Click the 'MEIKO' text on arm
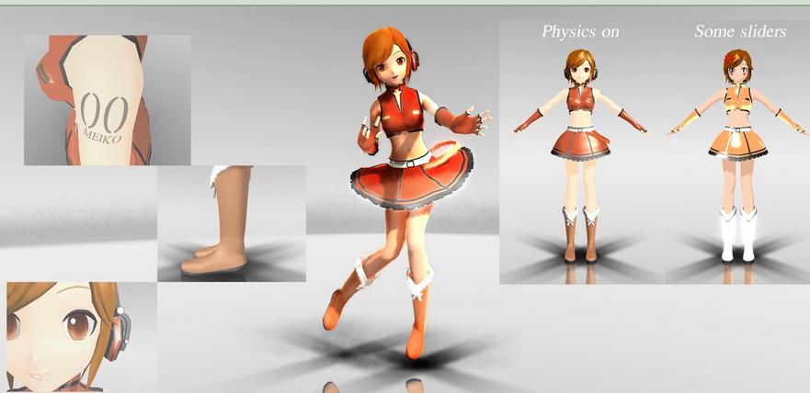This screenshot has height=393, width=810. point(102,139)
